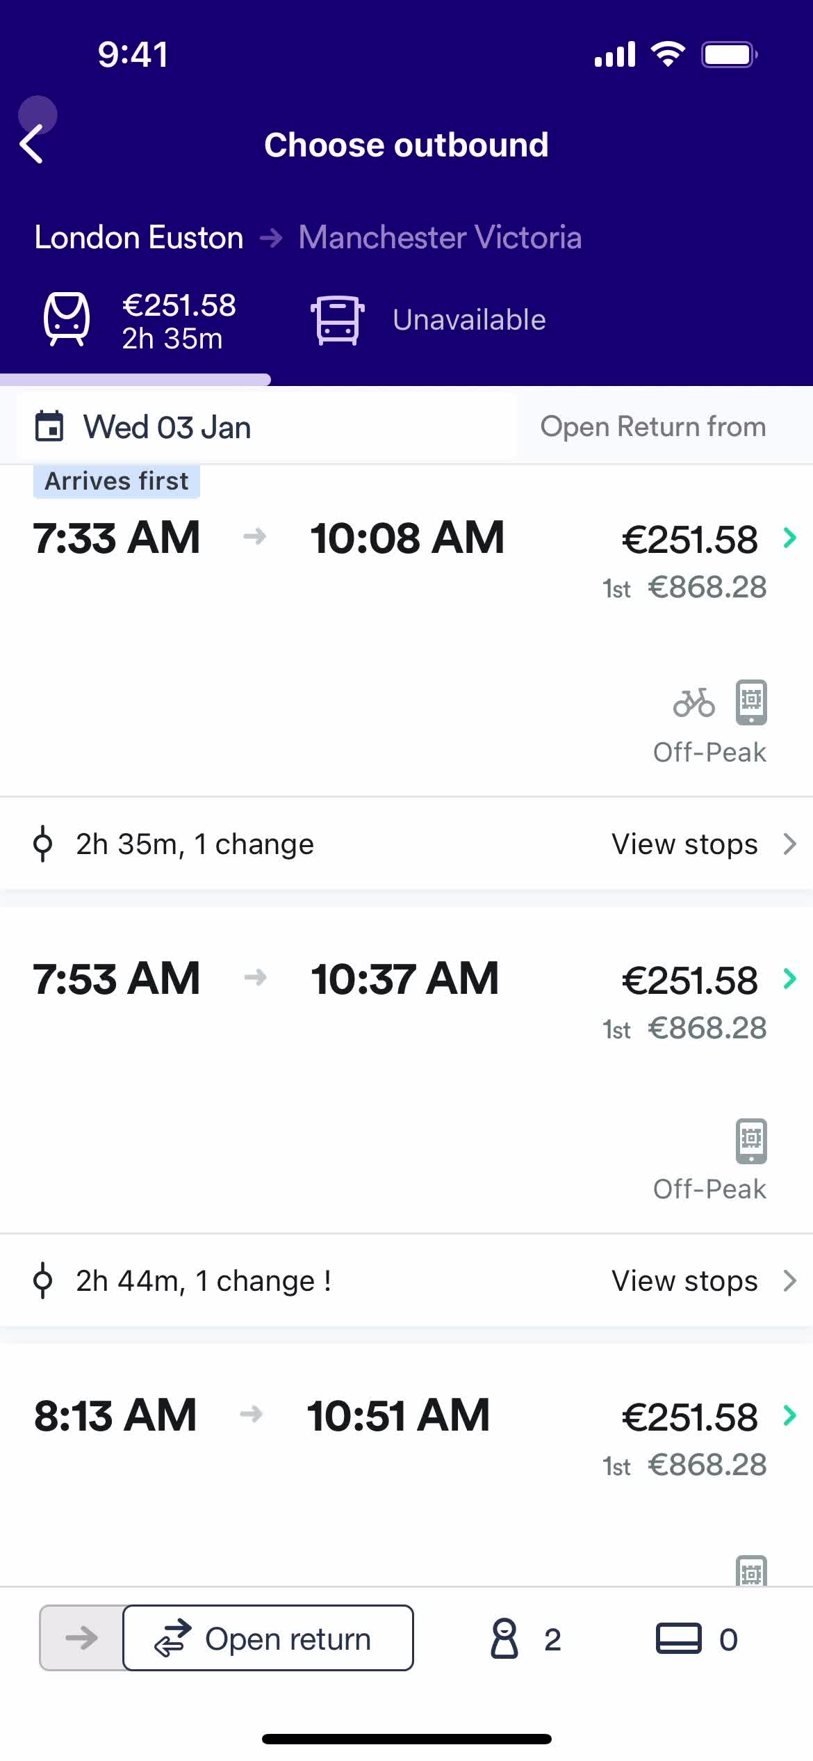The width and height of the screenshot is (813, 1761).
Task: Tap the Open Return from label
Action: (x=653, y=426)
